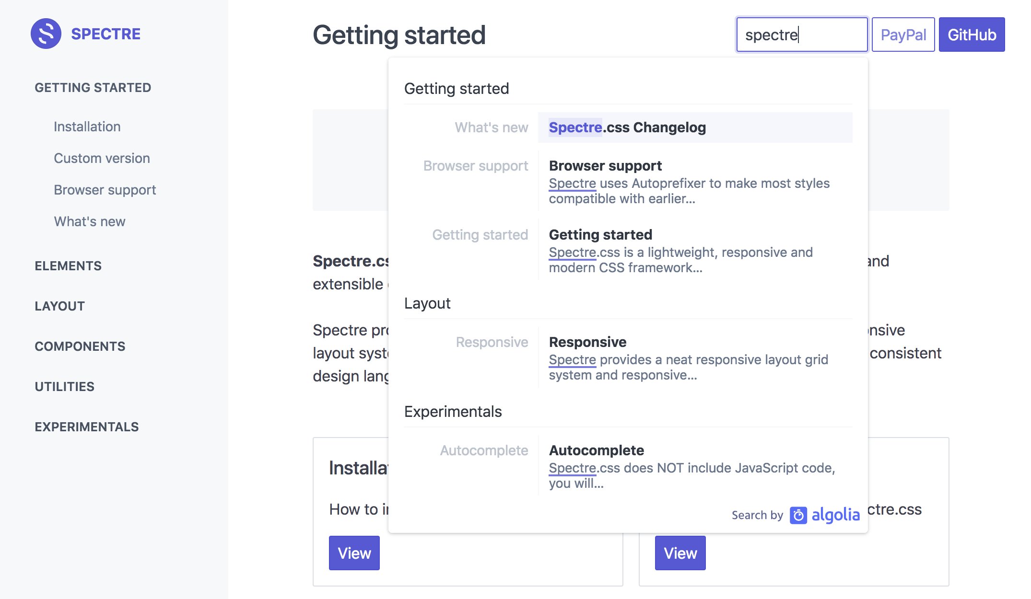The image size is (1031, 599).
Task: Choose the 'Getting started' search result
Action: point(695,250)
